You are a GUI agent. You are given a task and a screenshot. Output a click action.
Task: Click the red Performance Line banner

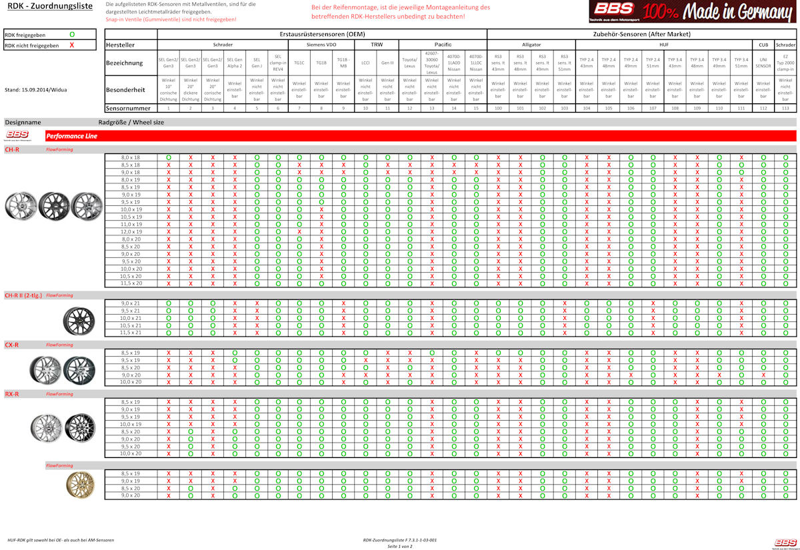click(x=420, y=136)
